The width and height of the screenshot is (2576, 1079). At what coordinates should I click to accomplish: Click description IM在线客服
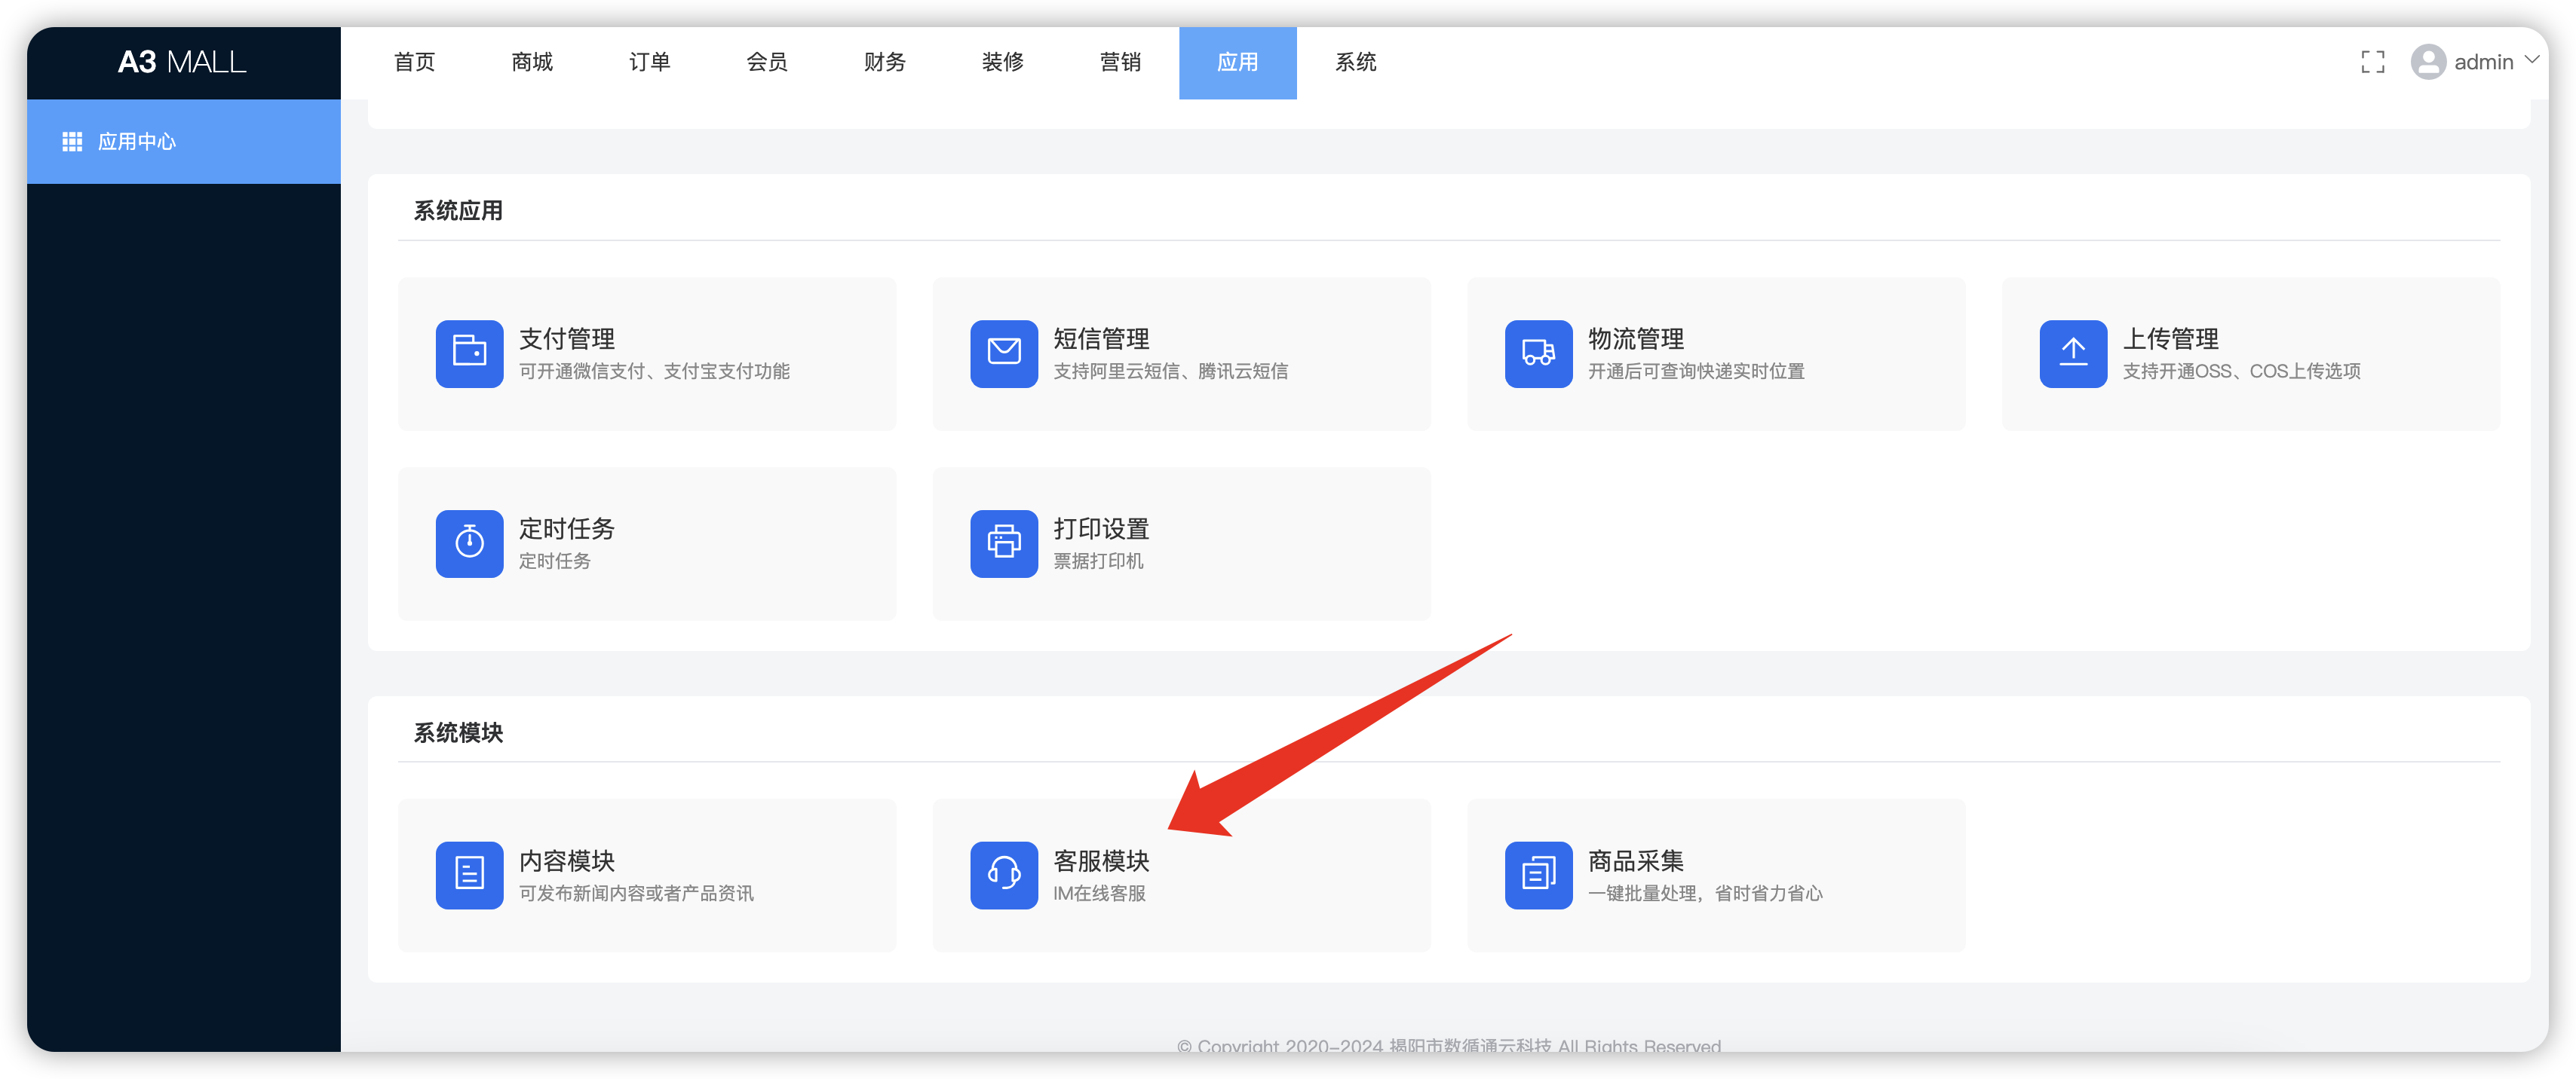(1099, 894)
